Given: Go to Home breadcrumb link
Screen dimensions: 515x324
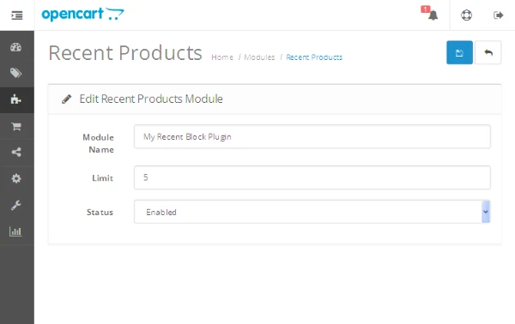Looking at the screenshot, I should (222, 57).
